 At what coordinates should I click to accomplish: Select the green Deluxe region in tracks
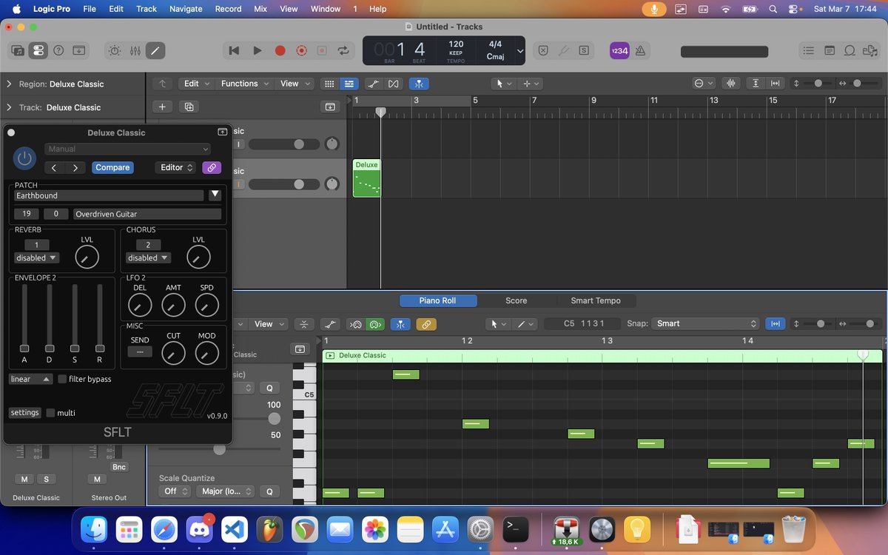tap(366, 178)
